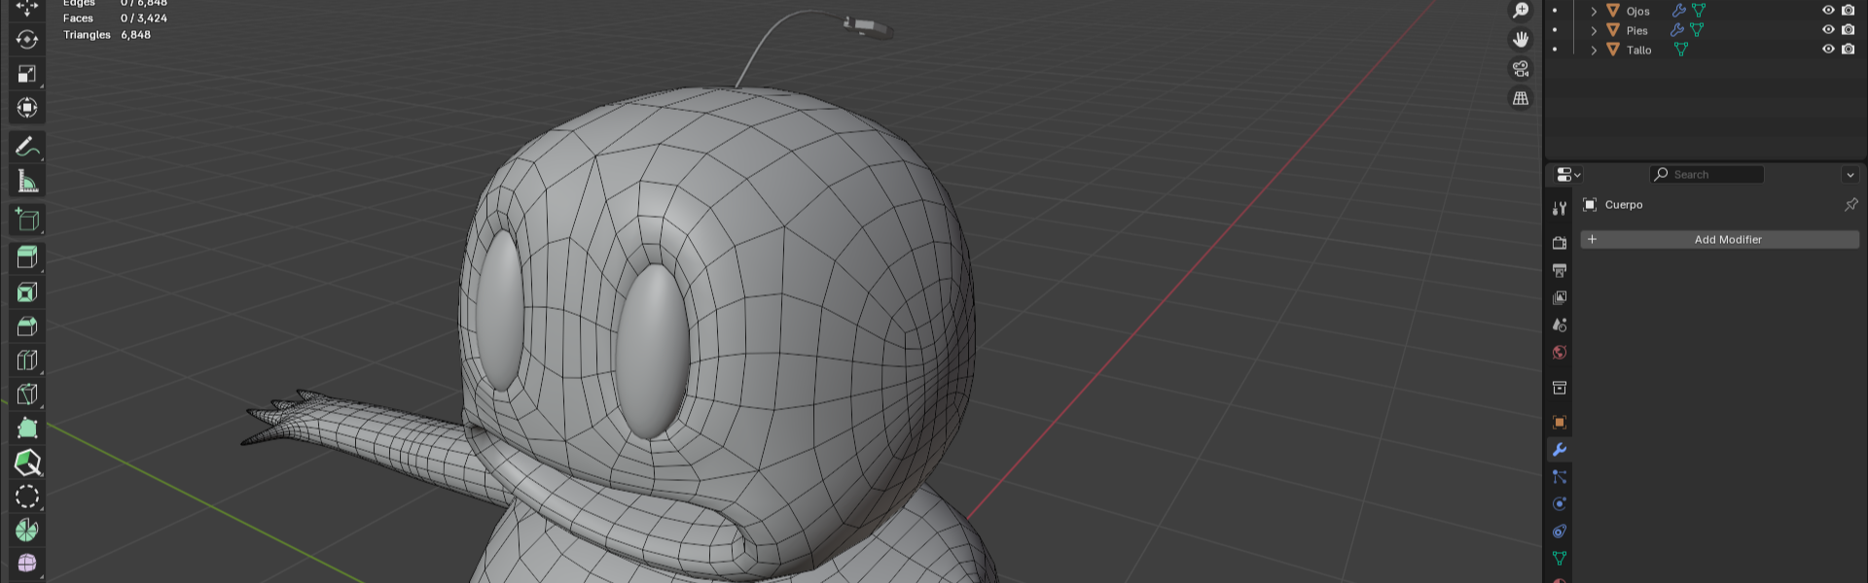Screen dimensions: 1868x583
Task: Switch to the Object properties tab
Action: [x=1560, y=423]
